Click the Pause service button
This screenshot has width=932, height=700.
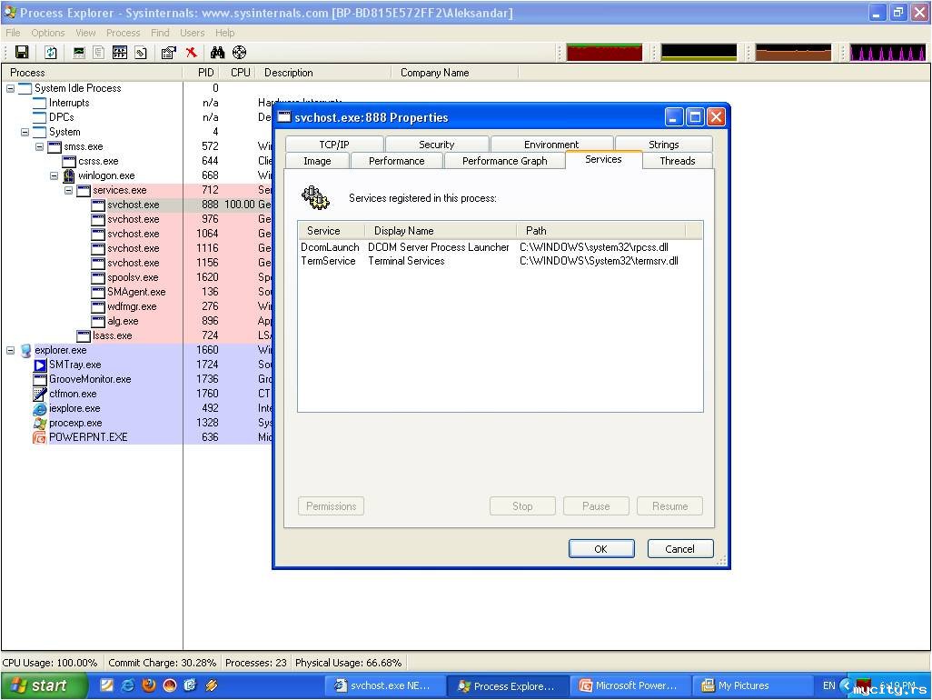596,506
